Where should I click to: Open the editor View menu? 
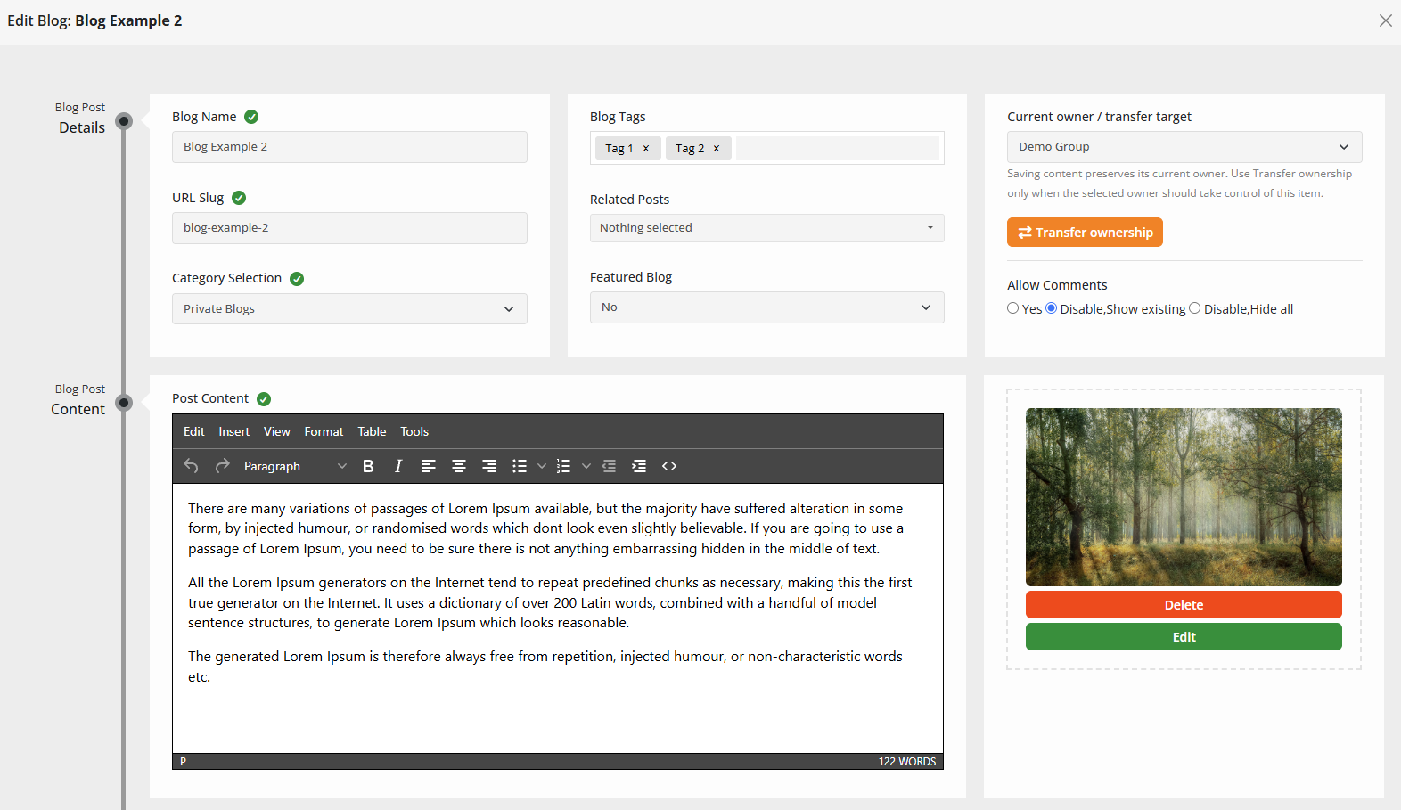(277, 431)
